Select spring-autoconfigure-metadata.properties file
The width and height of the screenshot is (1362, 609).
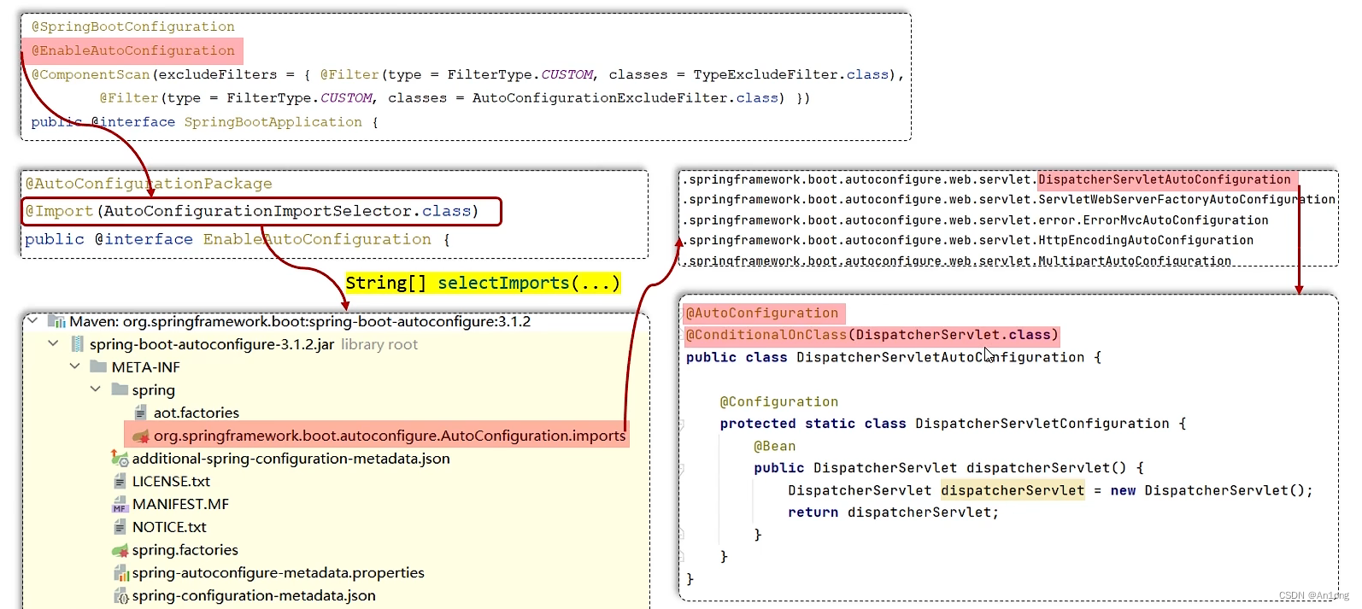278,573
